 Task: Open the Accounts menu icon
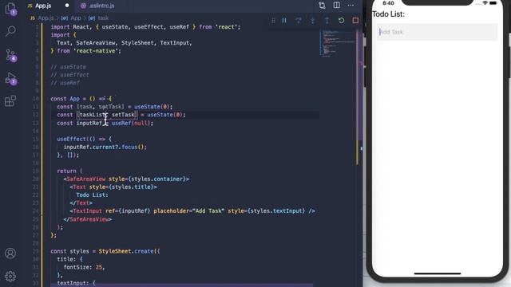tap(10, 254)
